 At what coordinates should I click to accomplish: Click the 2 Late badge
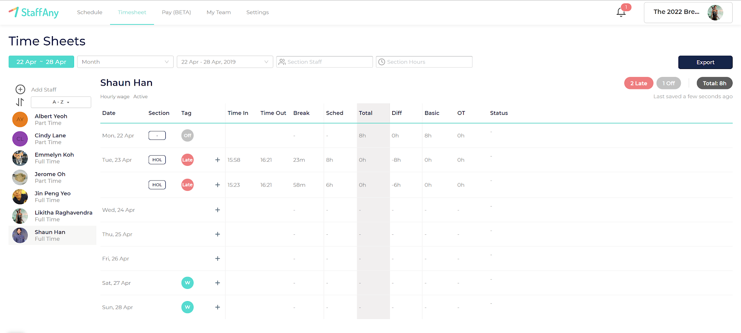click(639, 83)
